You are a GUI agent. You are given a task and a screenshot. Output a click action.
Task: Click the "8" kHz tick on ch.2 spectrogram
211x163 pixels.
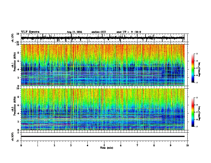point(19,97)
